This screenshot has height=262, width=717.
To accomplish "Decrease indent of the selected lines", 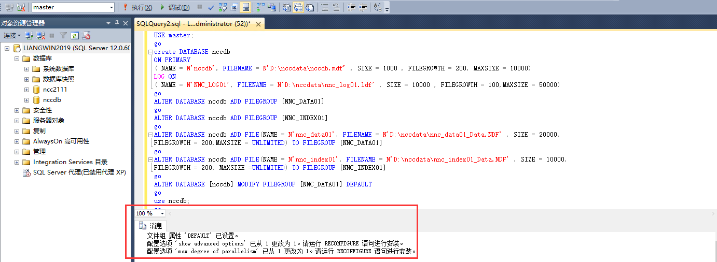I will click(351, 7).
